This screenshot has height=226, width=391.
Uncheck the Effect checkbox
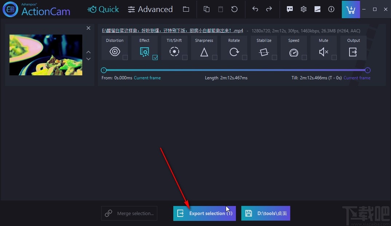(x=155, y=58)
